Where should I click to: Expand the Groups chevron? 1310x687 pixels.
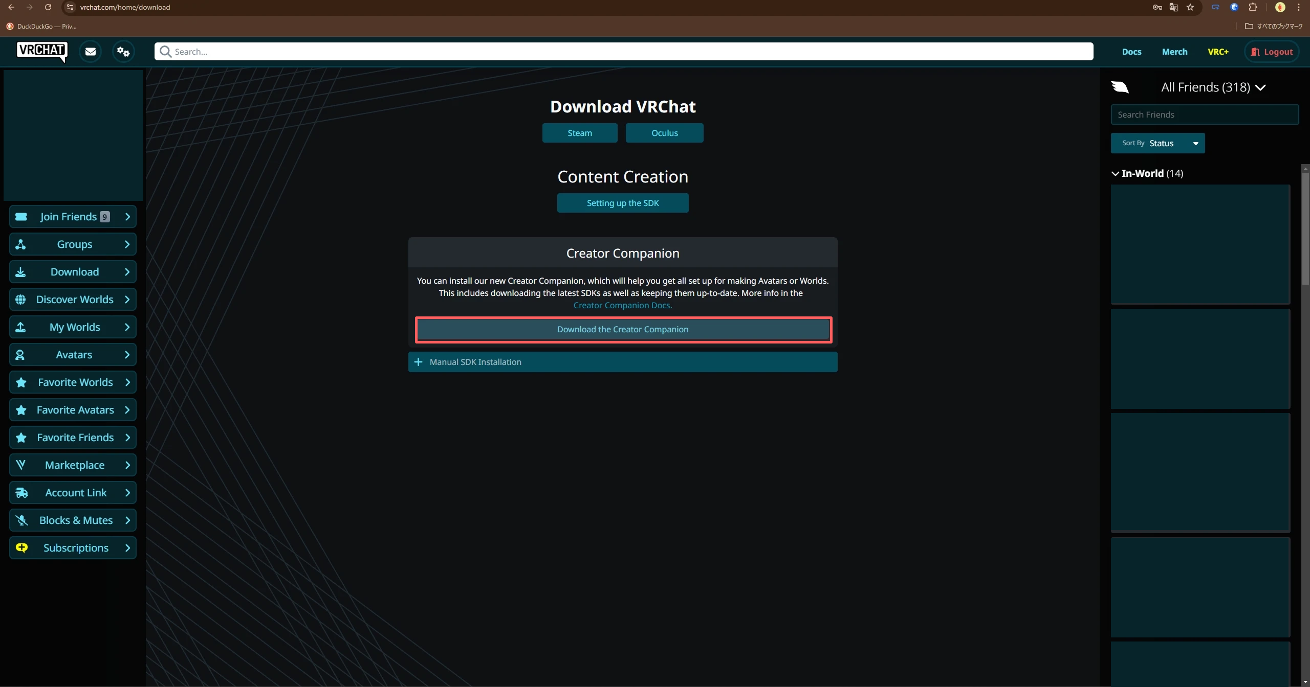click(x=127, y=244)
